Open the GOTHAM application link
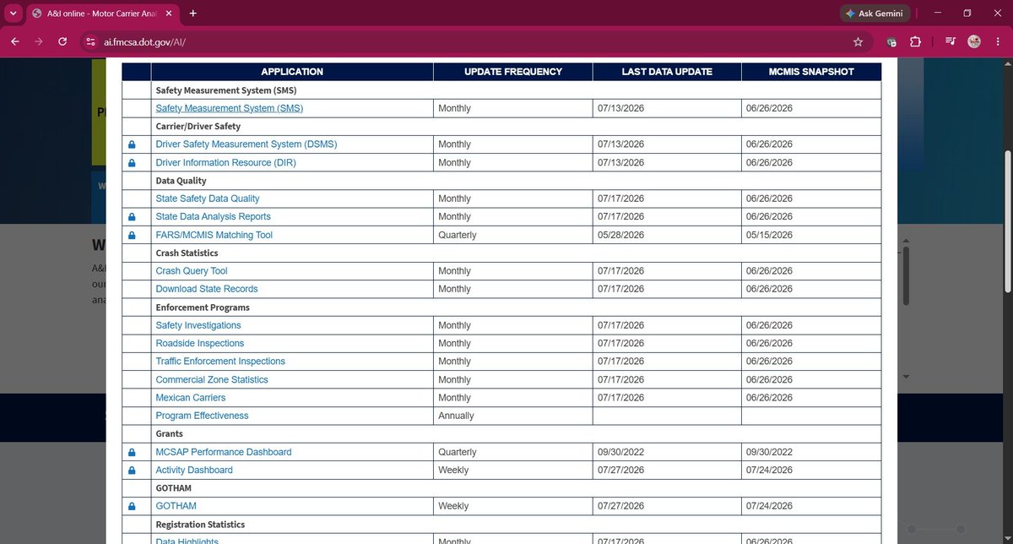 pos(176,506)
